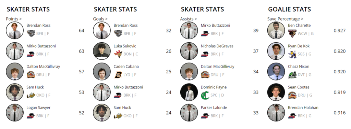This screenshot has width=351, height=129.
Task: Click the DVT Thunder logo beside Chazz Nixon
Action: [x=292, y=75]
